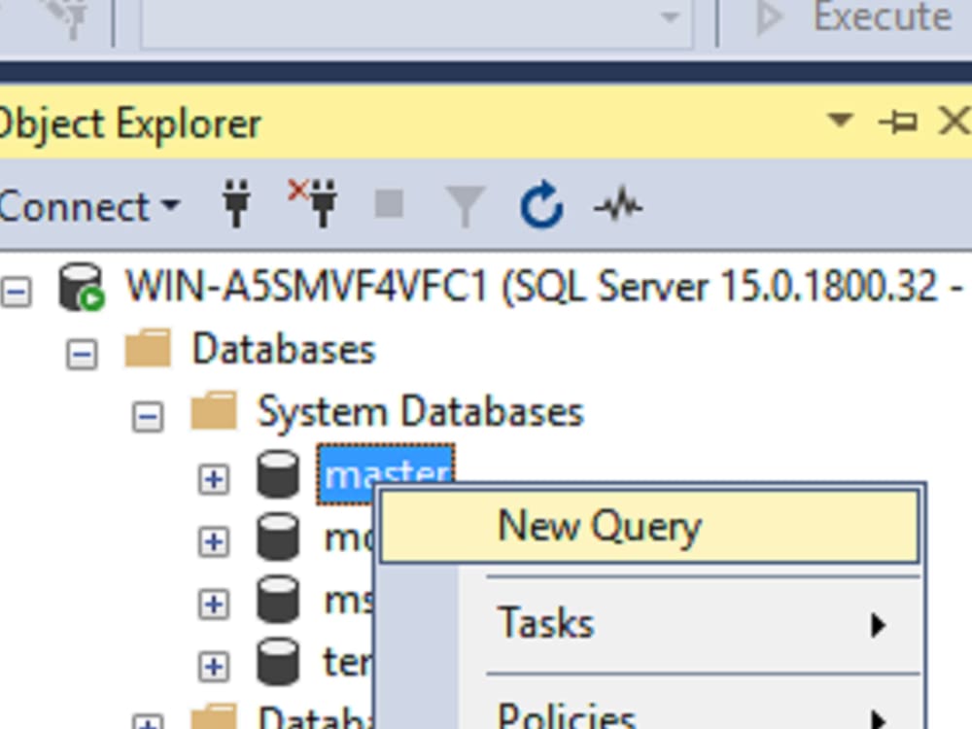Collapse the Databases folder node
Viewport: 972px width, 729px height.
[82, 355]
